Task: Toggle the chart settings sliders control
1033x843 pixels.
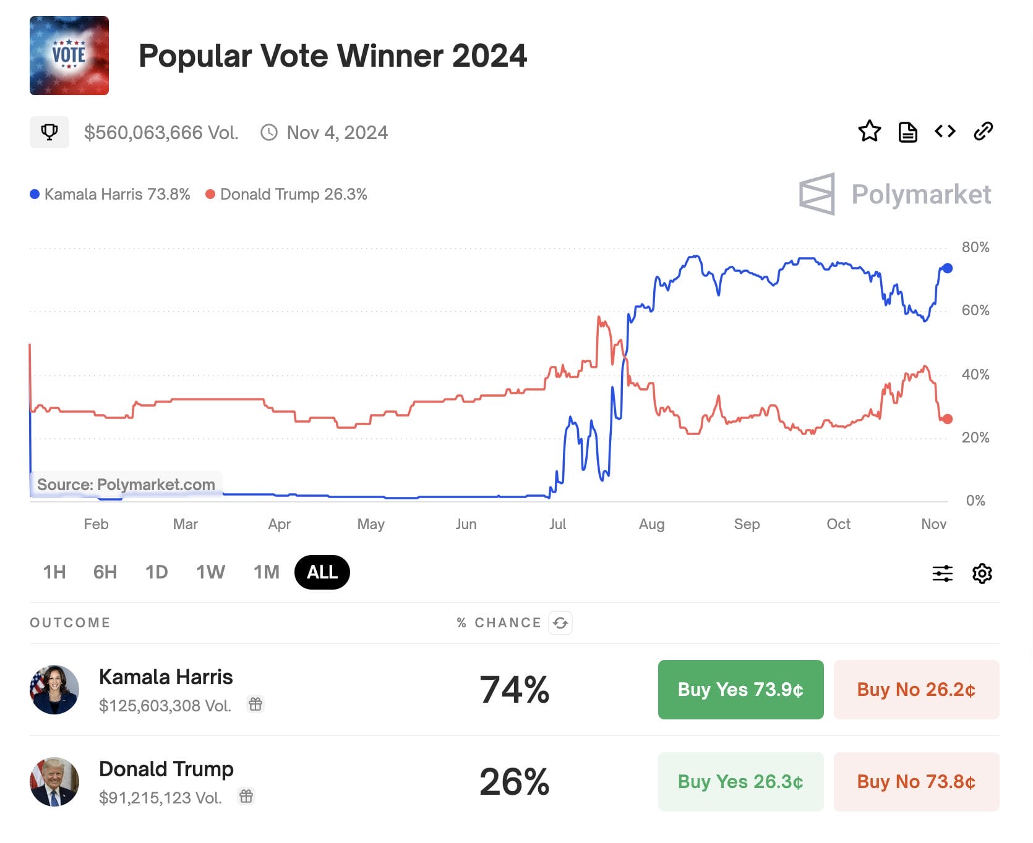Action: (942, 573)
